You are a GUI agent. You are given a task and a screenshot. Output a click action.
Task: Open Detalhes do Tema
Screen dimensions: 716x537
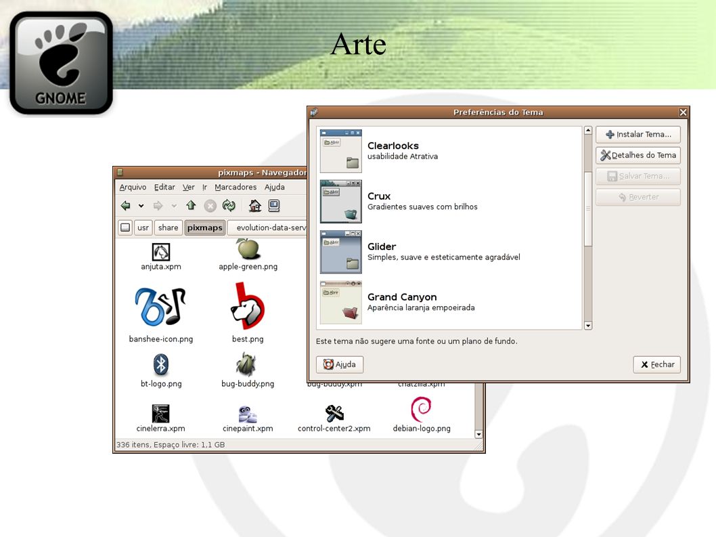click(x=638, y=155)
